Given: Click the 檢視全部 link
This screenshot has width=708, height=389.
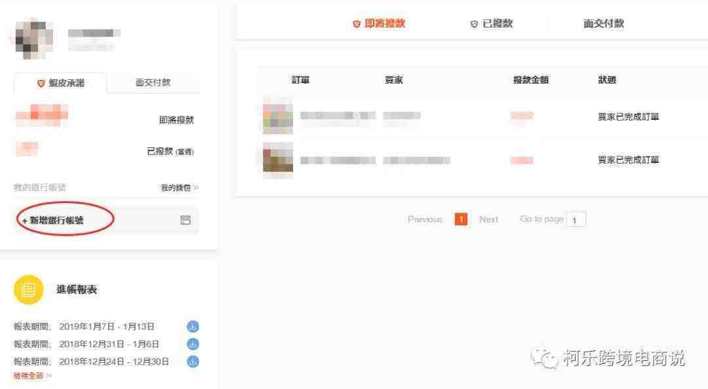Looking at the screenshot, I should tap(32, 375).
